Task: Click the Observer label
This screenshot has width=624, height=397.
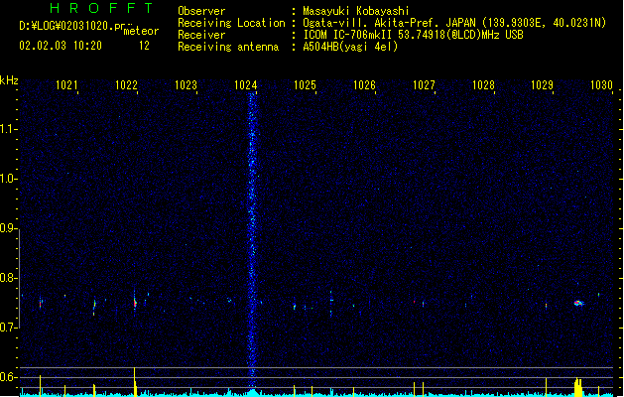Action: coord(201,11)
